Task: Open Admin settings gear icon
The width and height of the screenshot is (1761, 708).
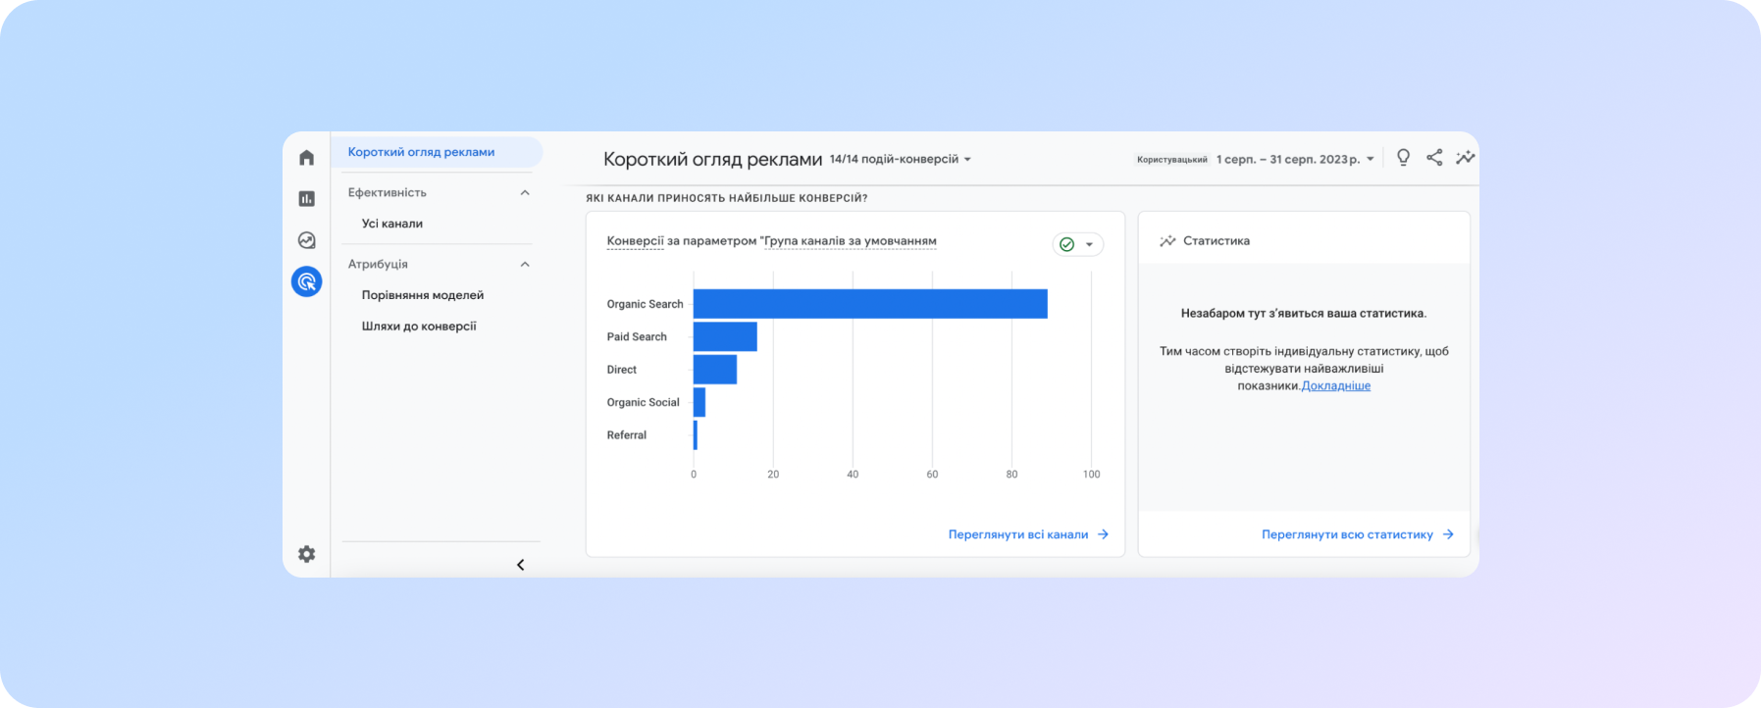Action: [307, 554]
